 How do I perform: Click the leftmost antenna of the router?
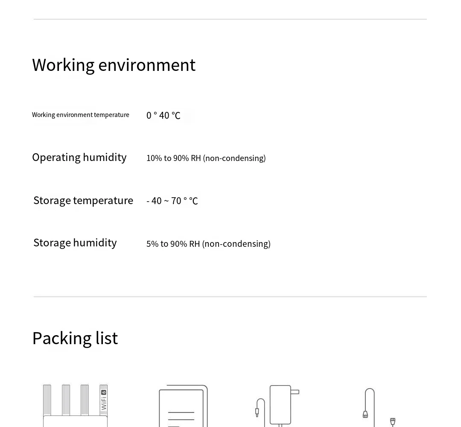point(47,400)
